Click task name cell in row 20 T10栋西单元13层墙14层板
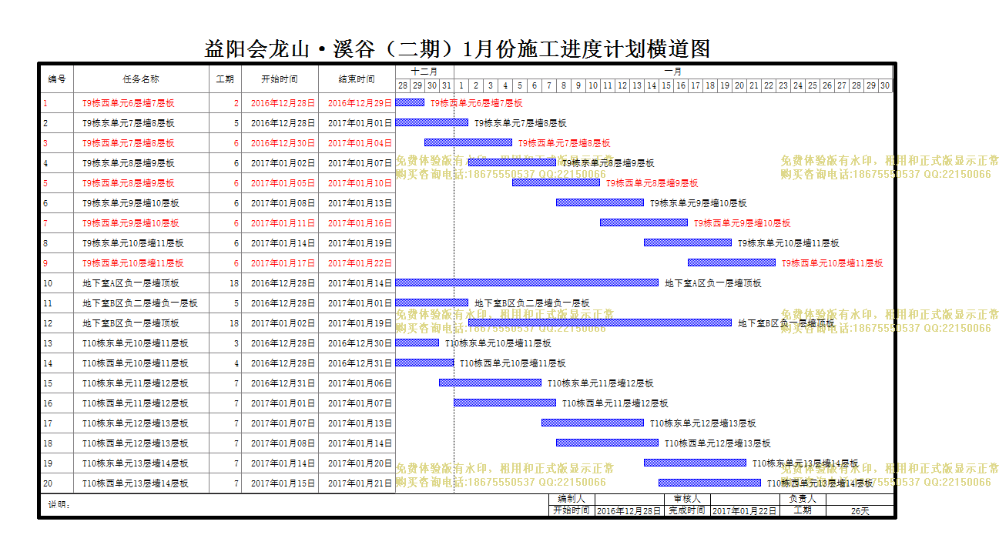This screenshot has height=555, width=999. point(141,483)
